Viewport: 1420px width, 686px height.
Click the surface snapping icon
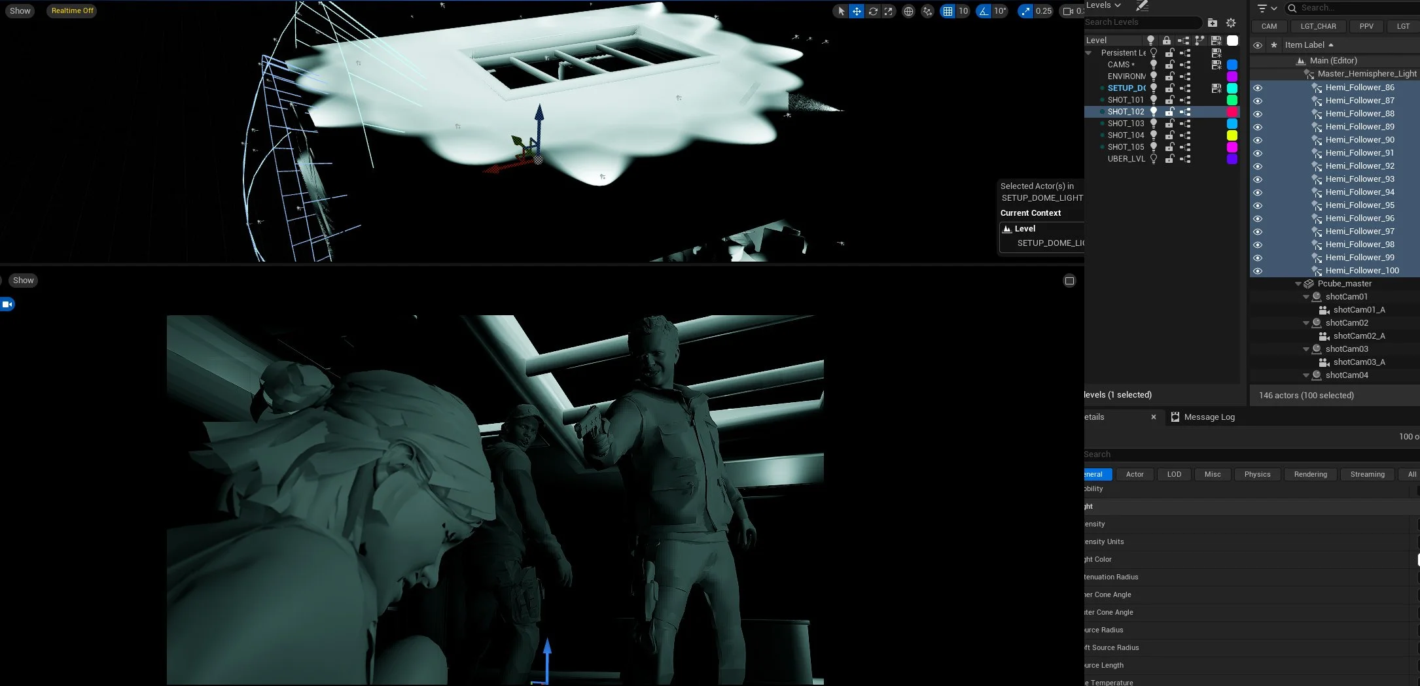coord(927,11)
